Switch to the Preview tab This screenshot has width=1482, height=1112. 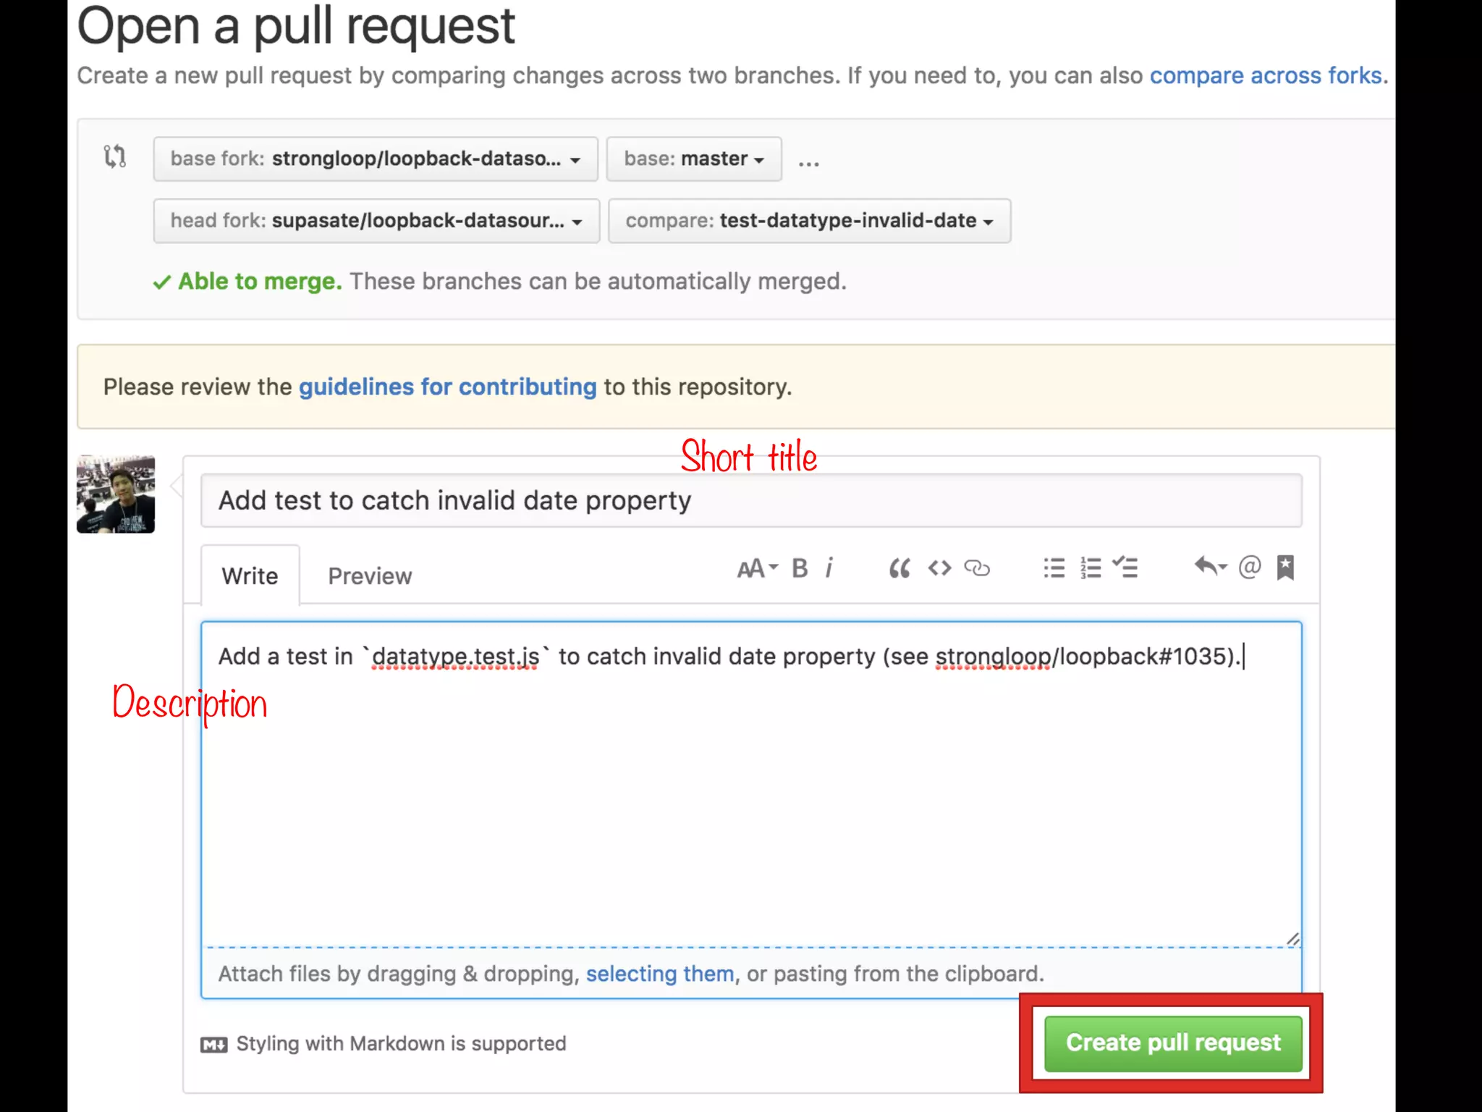(x=370, y=576)
